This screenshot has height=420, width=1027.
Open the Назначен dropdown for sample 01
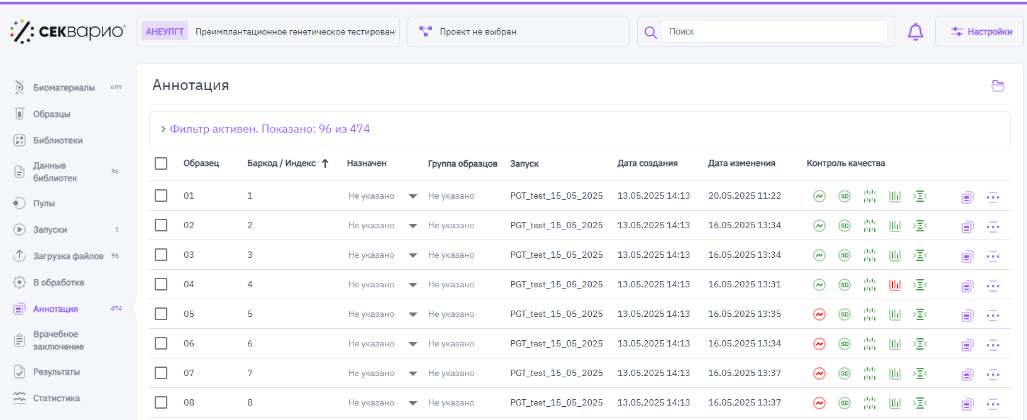413,196
